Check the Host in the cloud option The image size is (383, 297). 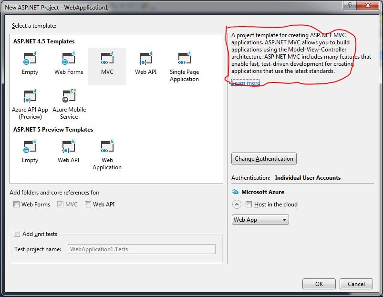click(x=248, y=204)
